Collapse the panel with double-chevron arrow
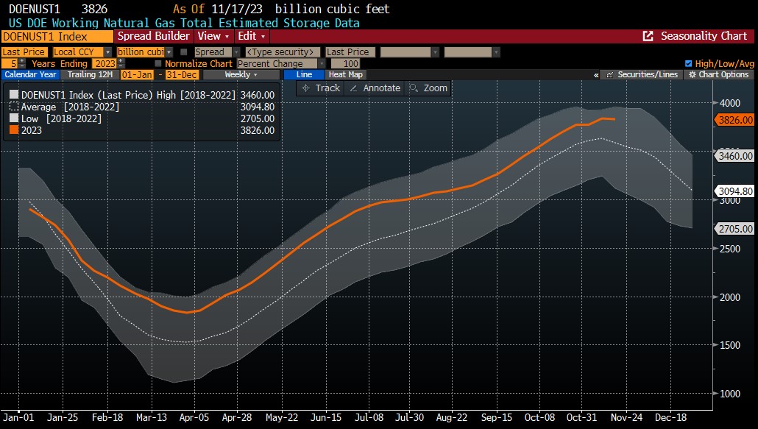758x429 pixels. coord(595,75)
